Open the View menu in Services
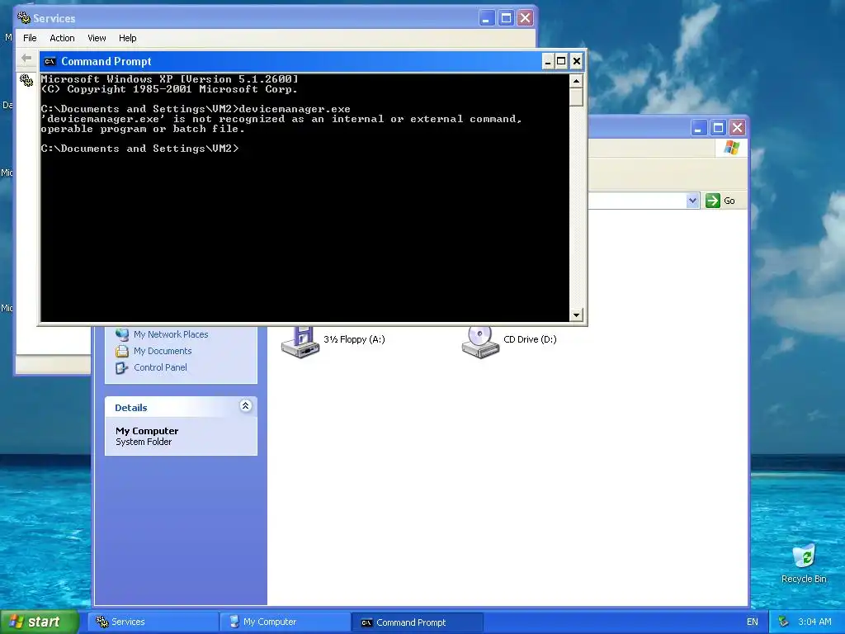The width and height of the screenshot is (845, 634). tap(97, 38)
